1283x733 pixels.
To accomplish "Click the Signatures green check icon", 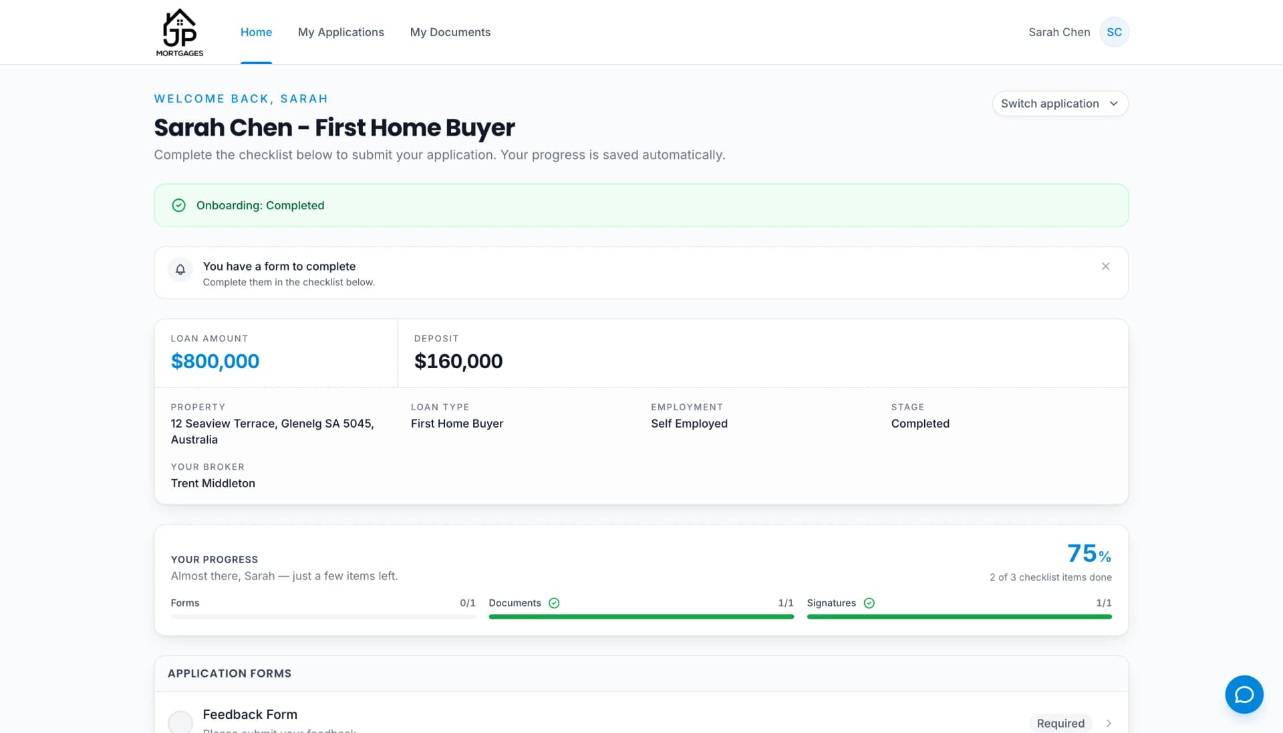I will click(x=869, y=603).
